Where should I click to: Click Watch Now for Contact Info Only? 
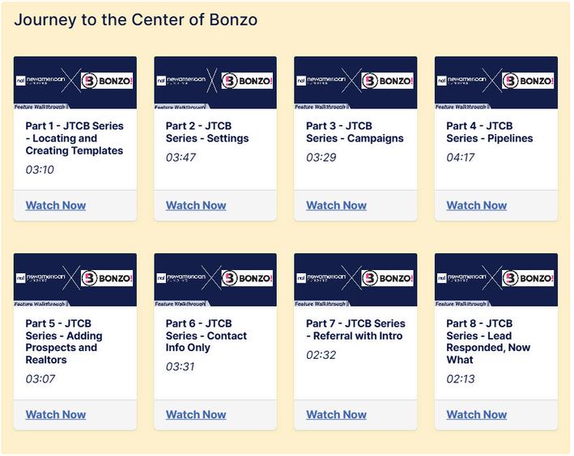[196, 415]
